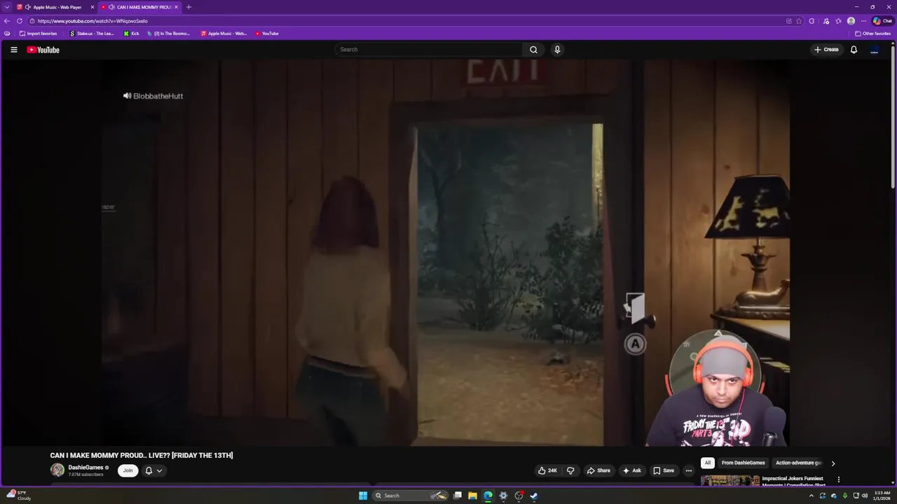This screenshot has height=504, width=897.
Task: Click the video player to pause
Action: (446, 252)
